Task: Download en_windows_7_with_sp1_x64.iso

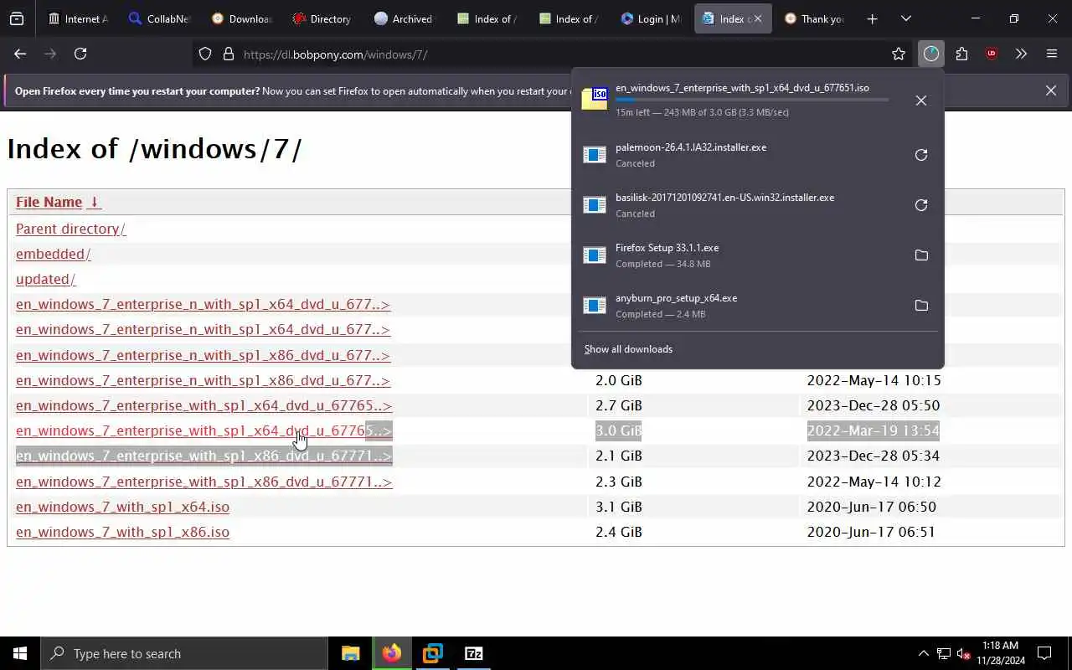Action: coord(122,507)
